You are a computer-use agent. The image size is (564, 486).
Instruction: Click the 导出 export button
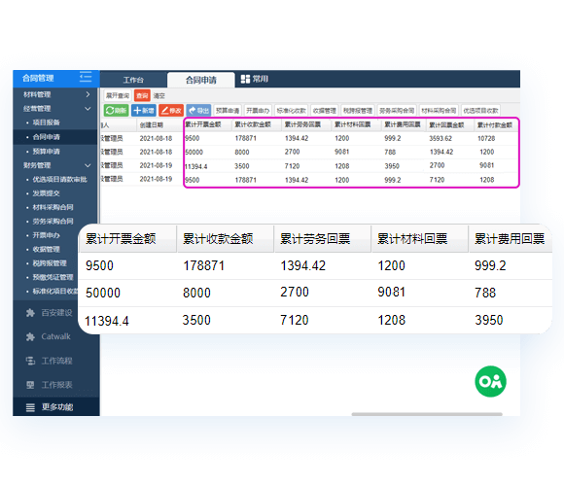coord(198,111)
